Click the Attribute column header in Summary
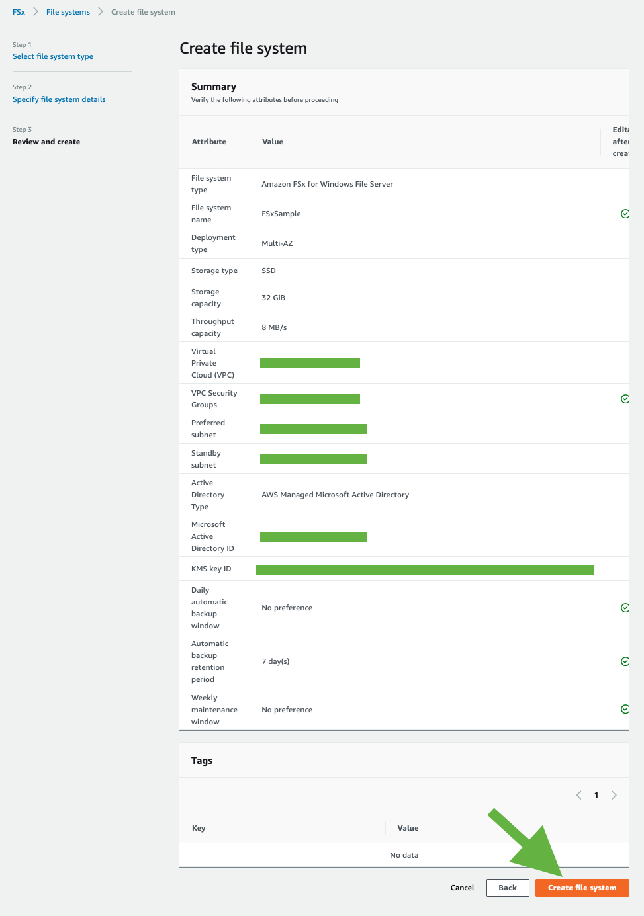The width and height of the screenshot is (644, 916). coord(208,142)
